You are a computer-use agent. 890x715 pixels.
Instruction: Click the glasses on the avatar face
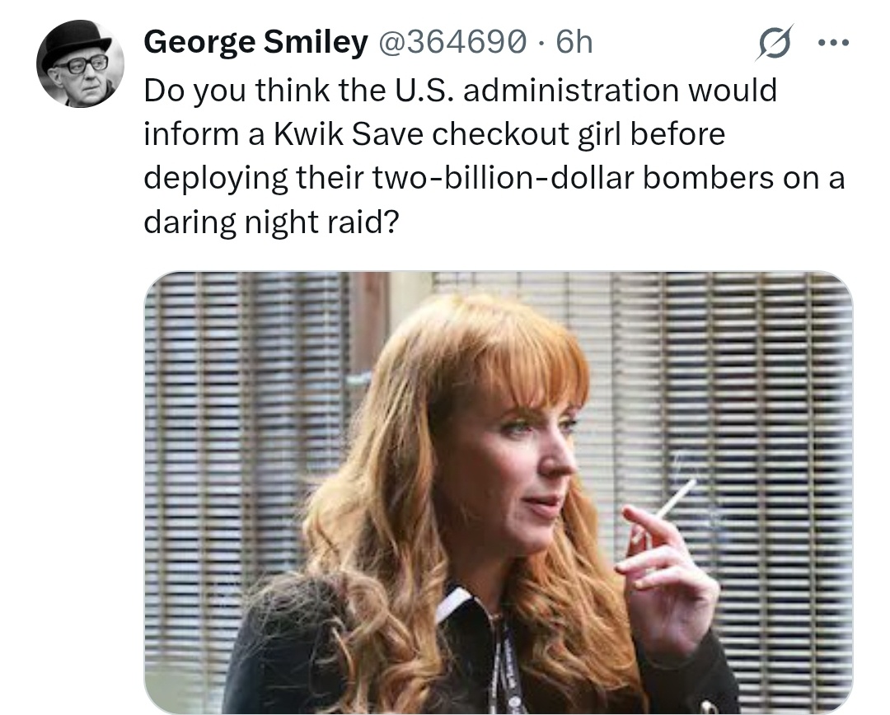(x=81, y=66)
